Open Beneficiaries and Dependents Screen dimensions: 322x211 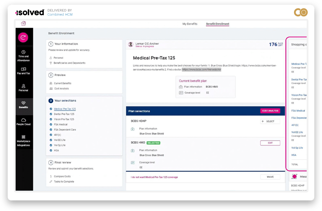point(70,63)
